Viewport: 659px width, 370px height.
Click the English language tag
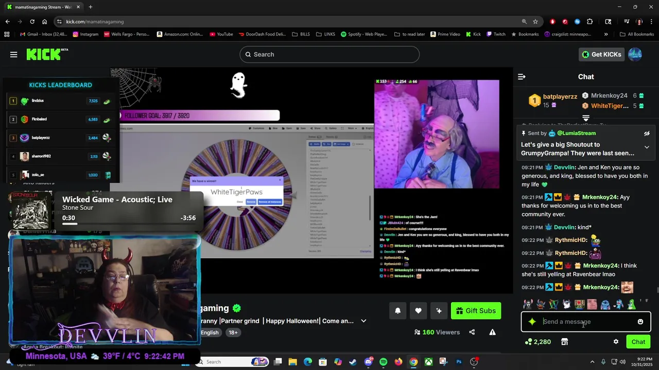[x=210, y=332]
